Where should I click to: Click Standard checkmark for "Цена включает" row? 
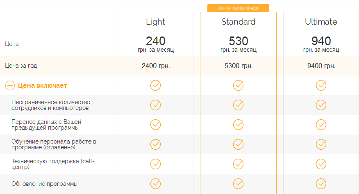(x=238, y=85)
